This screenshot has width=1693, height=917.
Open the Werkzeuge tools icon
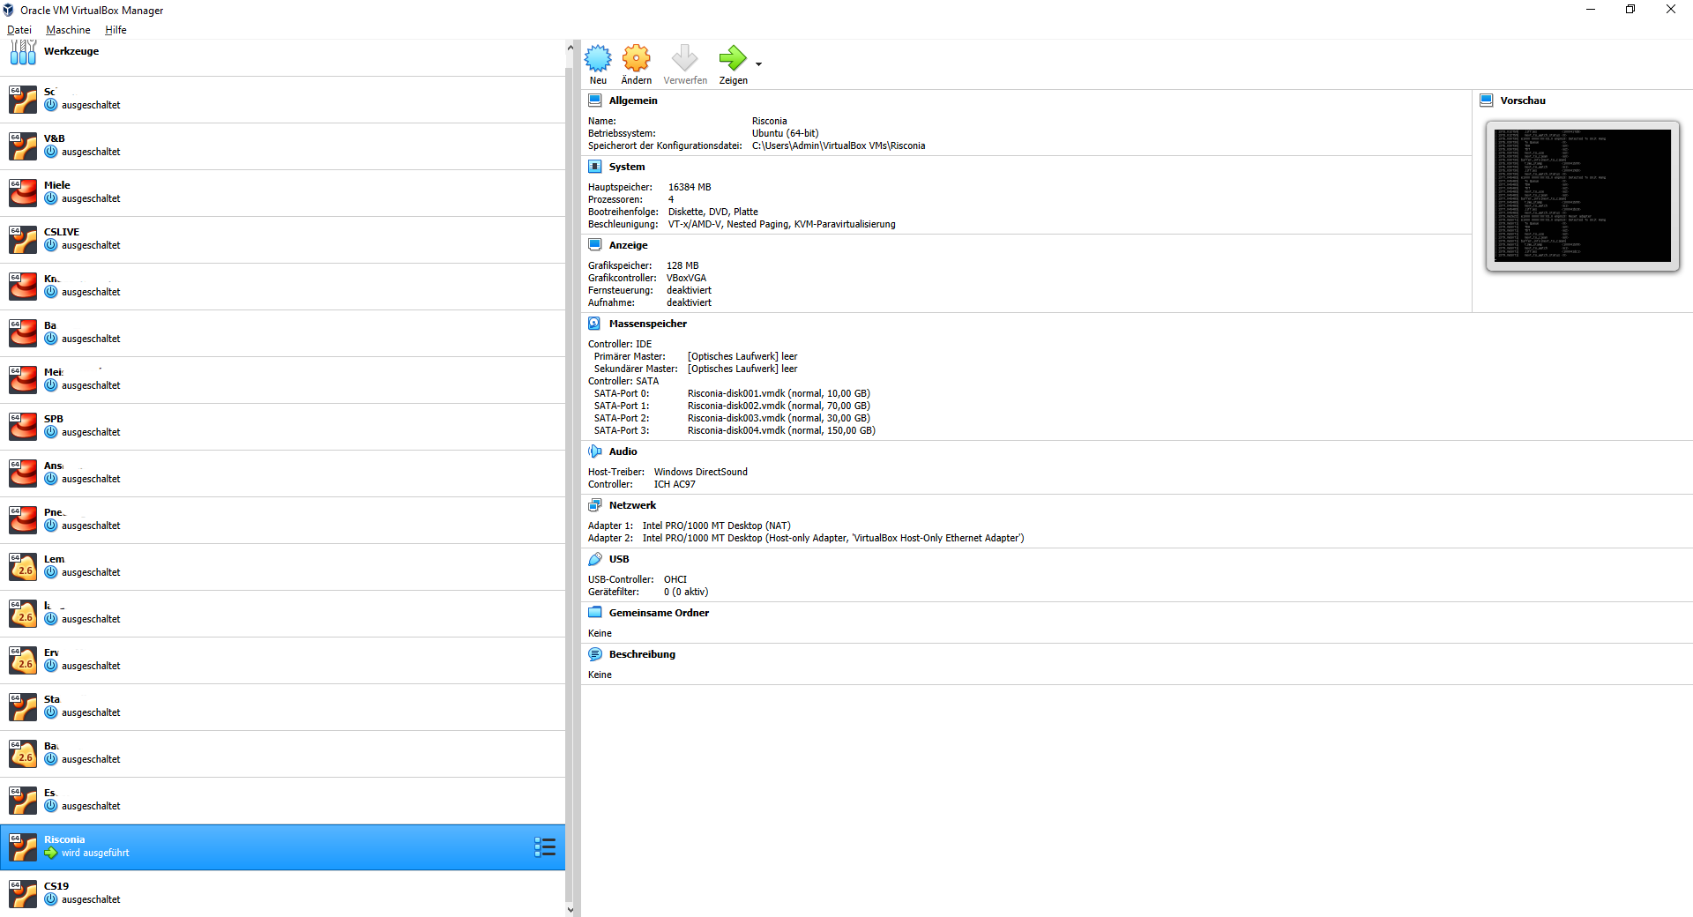click(23, 52)
